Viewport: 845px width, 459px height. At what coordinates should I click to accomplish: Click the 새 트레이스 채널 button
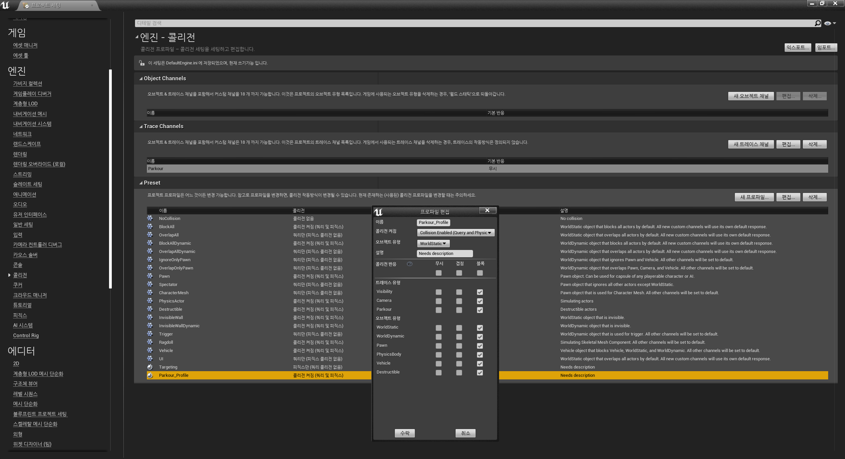point(751,144)
